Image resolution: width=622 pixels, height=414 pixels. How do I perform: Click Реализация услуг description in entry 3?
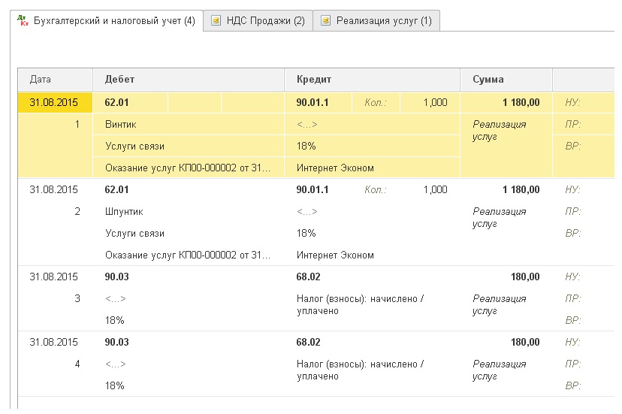tap(499, 304)
